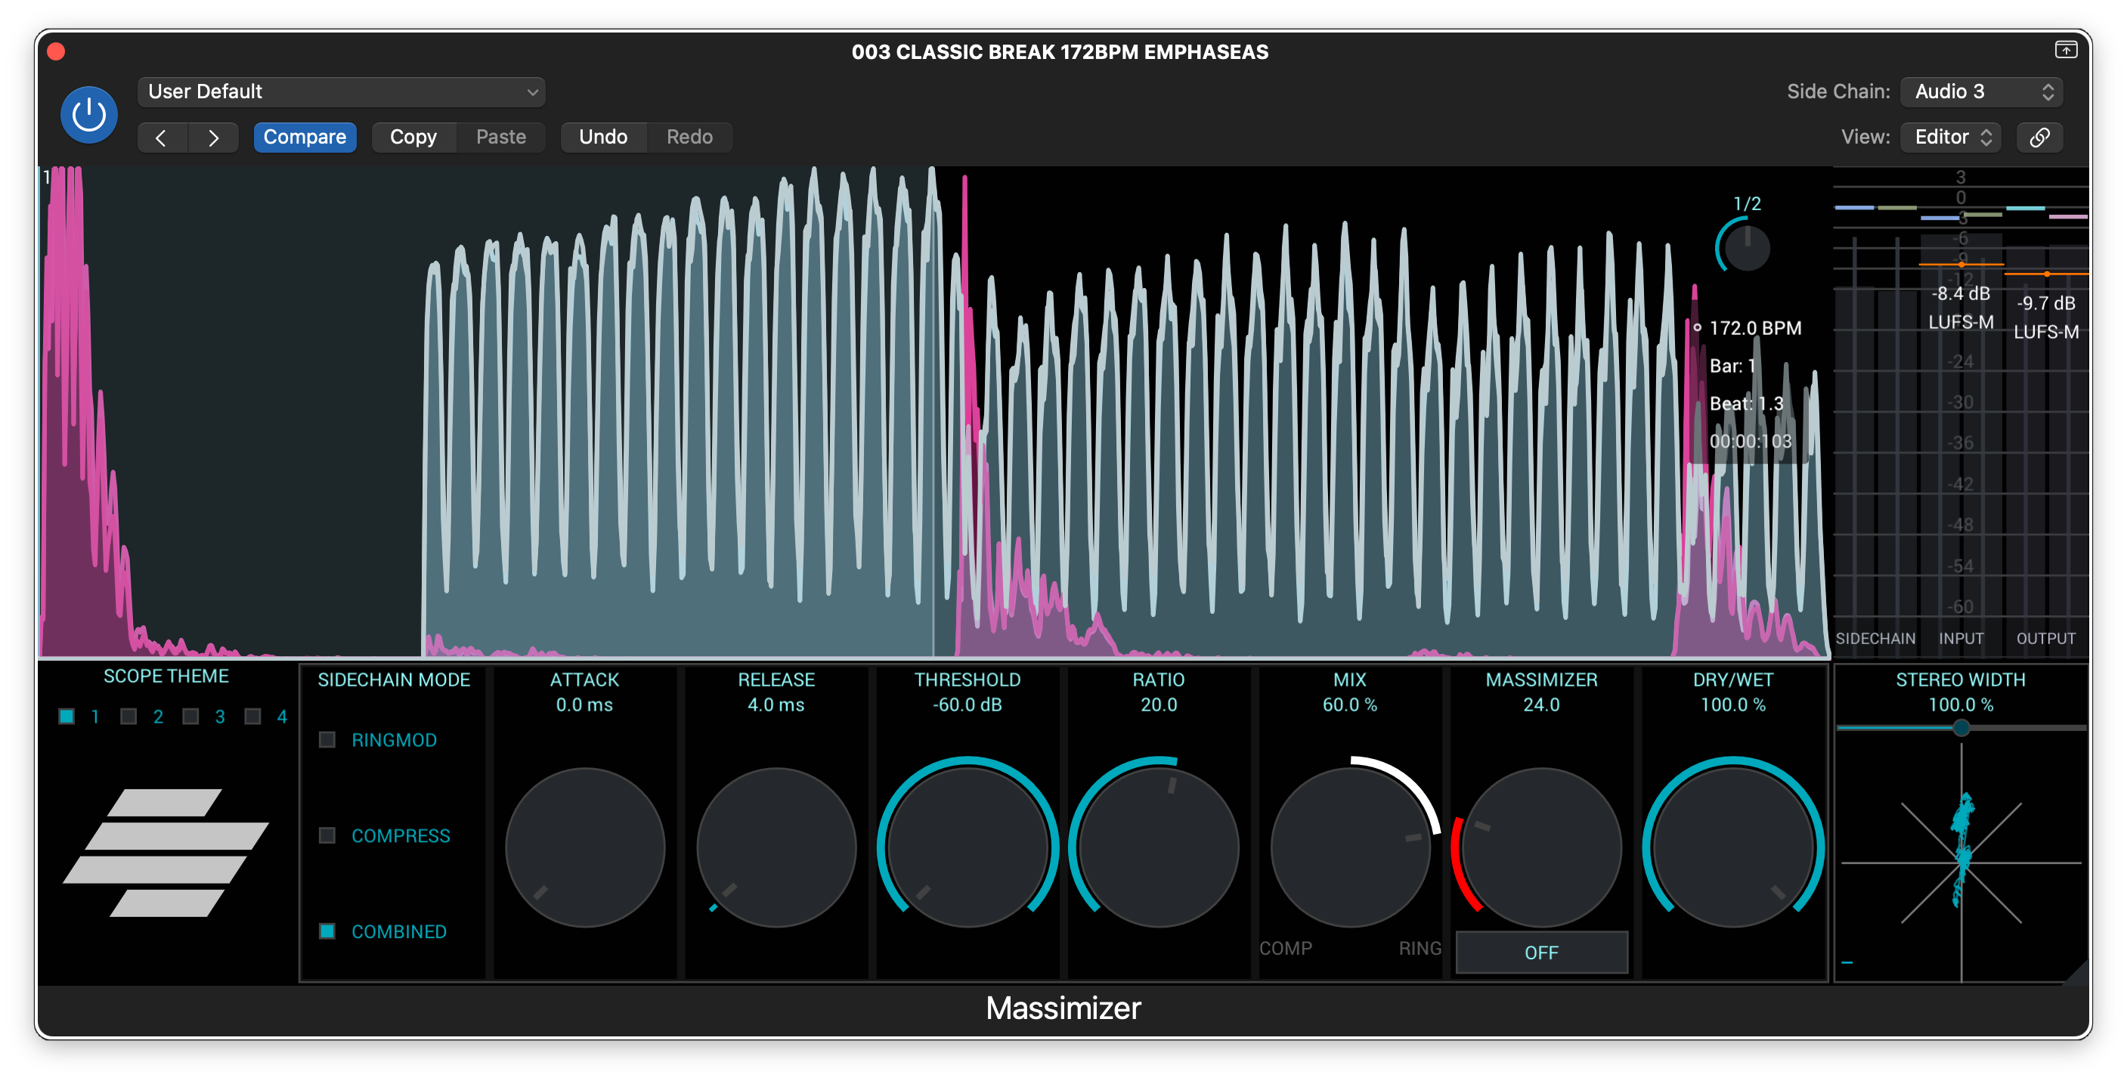This screenshot has width=2127, height=1081.
Task: Click the Mix 60.0 % value
Action: 1350,705
